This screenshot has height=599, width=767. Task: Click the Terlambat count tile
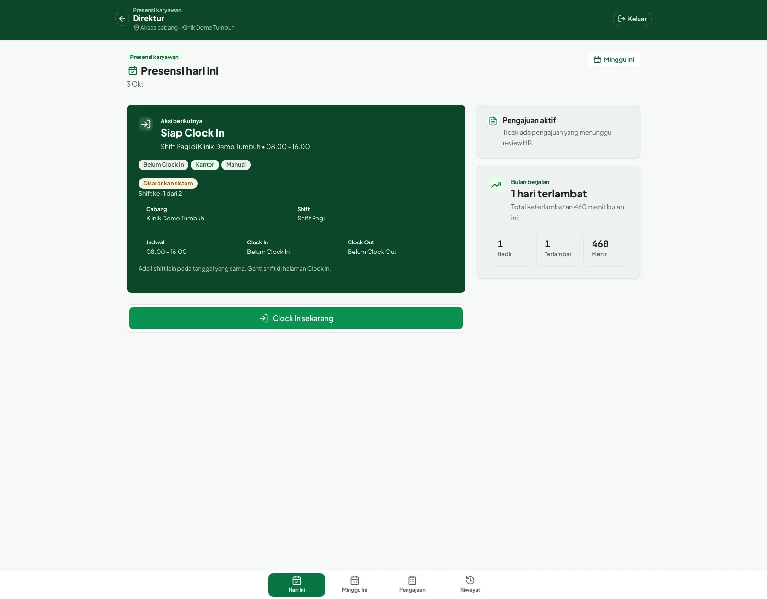[x=558, y=249]
